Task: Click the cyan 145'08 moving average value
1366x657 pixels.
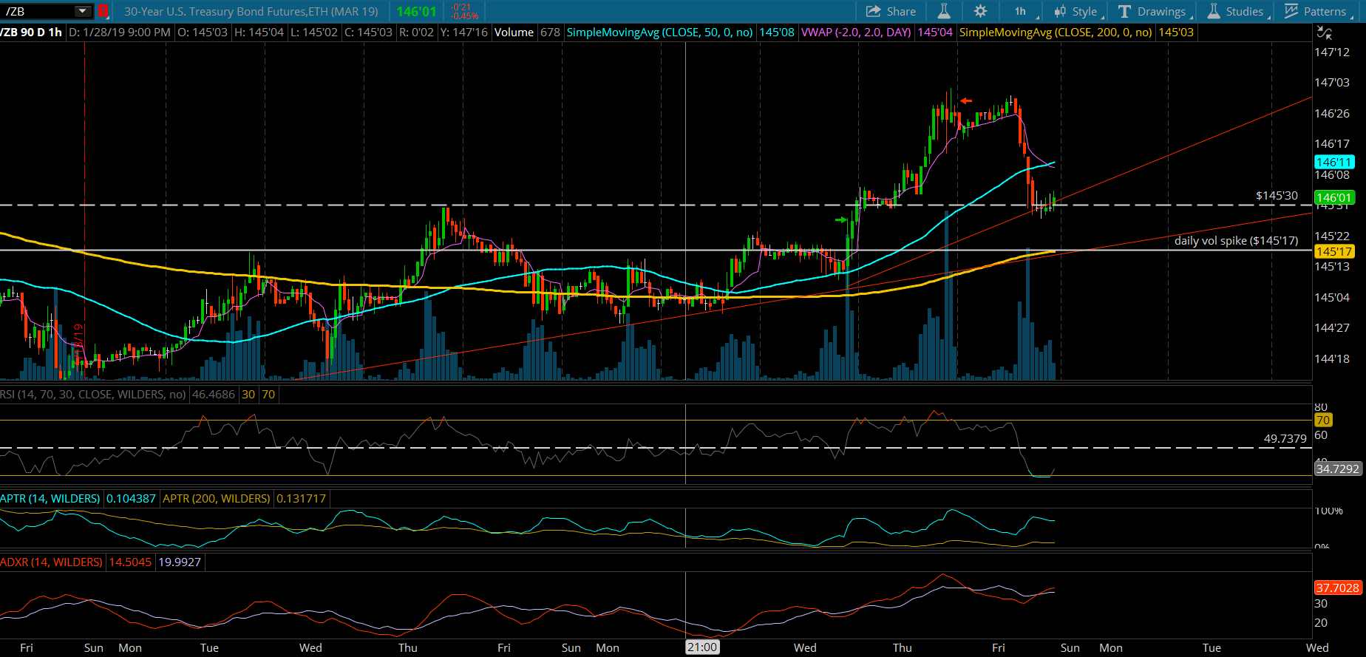Action: point(777,33)
